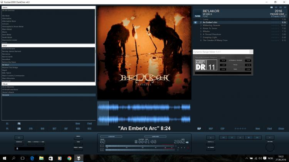Switch to the LIB tab
The image size is (289, 162).
click(x=19, y=129)
